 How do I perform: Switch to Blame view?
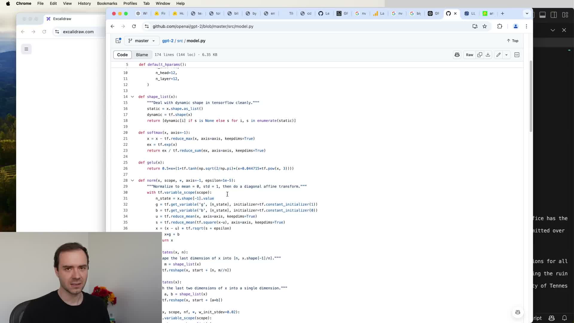(142, 55)
